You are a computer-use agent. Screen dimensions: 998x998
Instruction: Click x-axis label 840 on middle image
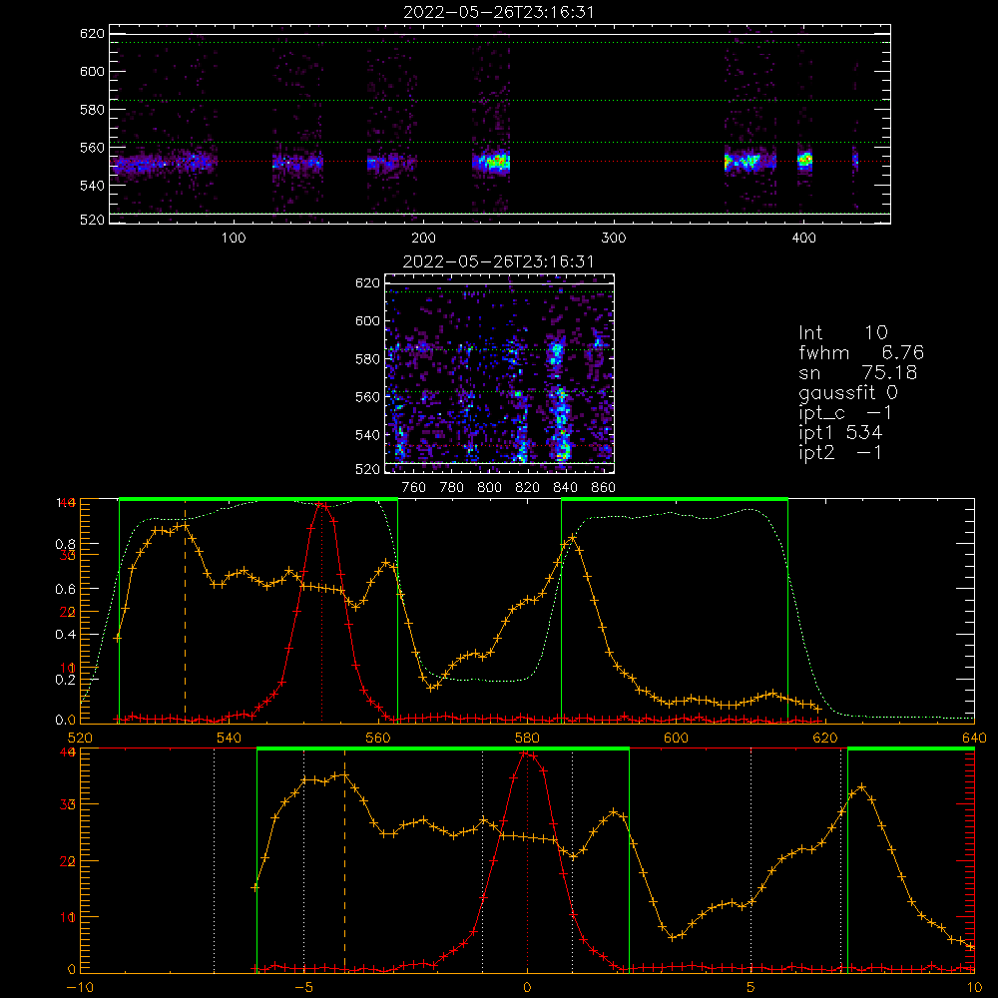[565, 488]
